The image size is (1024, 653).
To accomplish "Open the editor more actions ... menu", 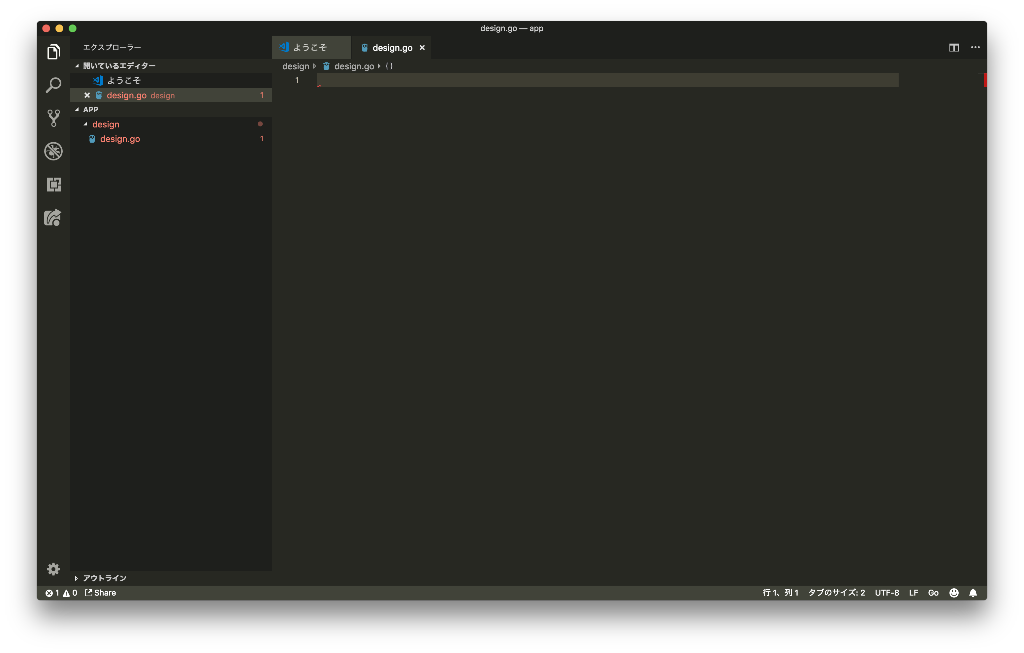I will coord(975,47).
